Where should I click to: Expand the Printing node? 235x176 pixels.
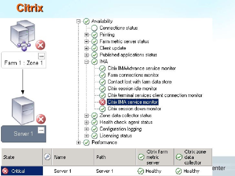(86, 35)
